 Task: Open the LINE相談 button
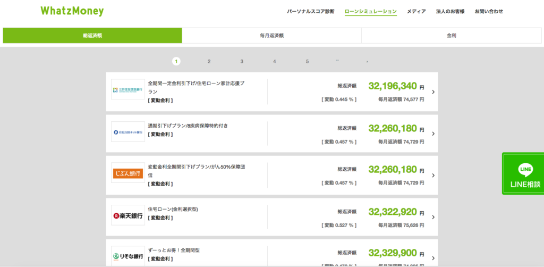click(x=523, y=173)
